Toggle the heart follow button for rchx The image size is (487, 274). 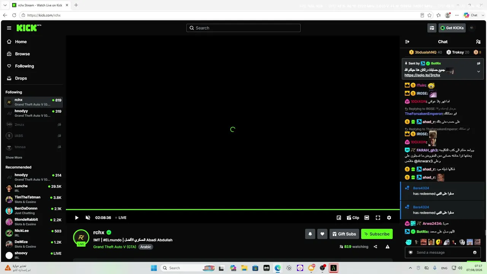tap(322, 234)
